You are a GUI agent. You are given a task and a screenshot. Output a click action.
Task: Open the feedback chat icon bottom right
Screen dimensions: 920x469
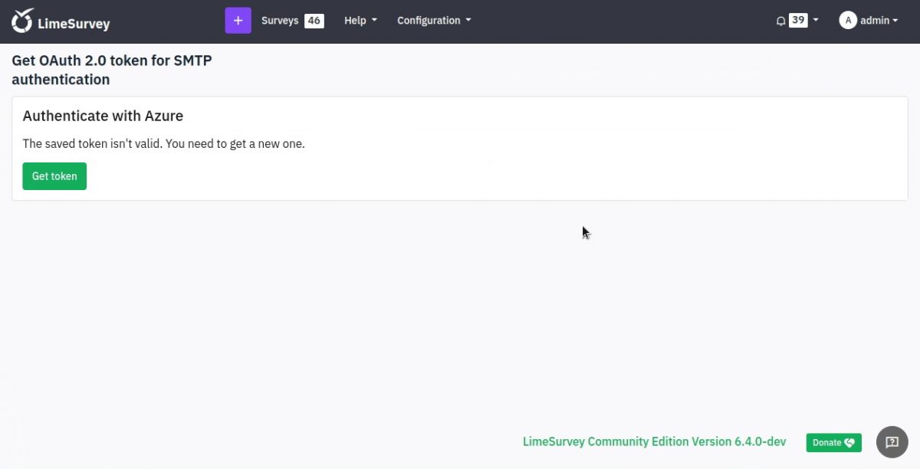(892, 442)
